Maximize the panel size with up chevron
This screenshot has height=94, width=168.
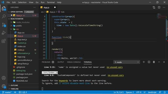coord(159,62)
